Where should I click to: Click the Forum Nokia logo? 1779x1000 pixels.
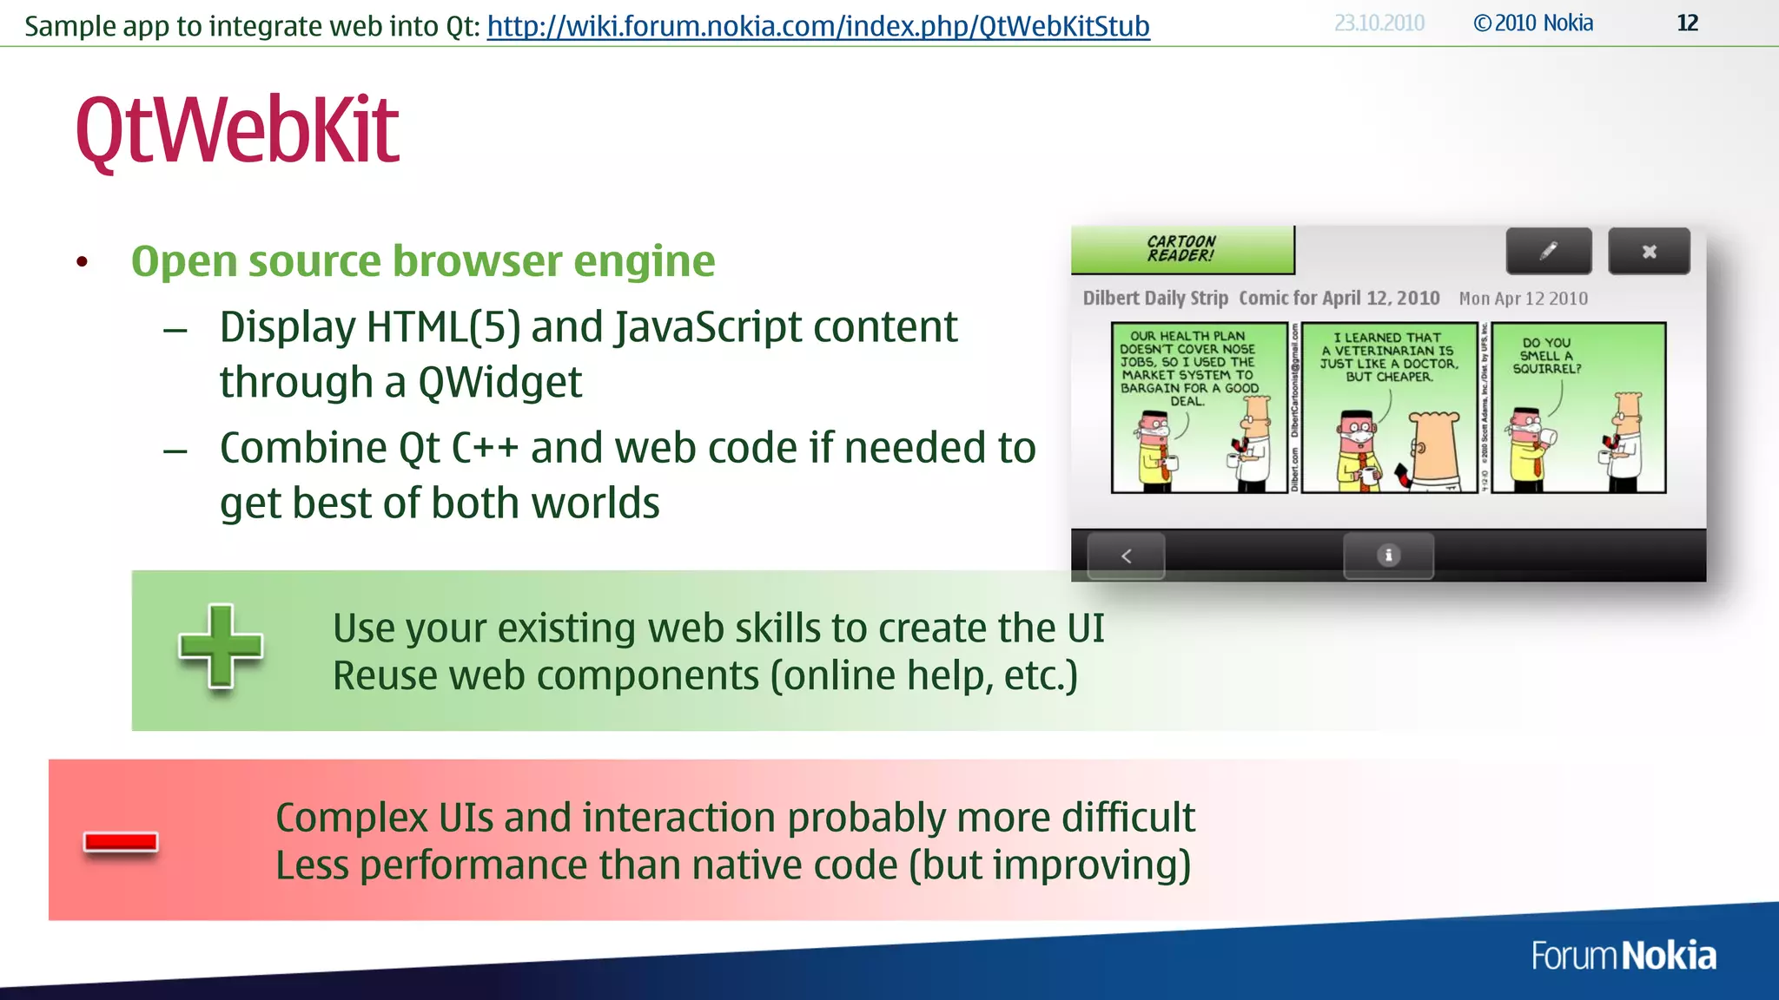tap(1623, 956)
